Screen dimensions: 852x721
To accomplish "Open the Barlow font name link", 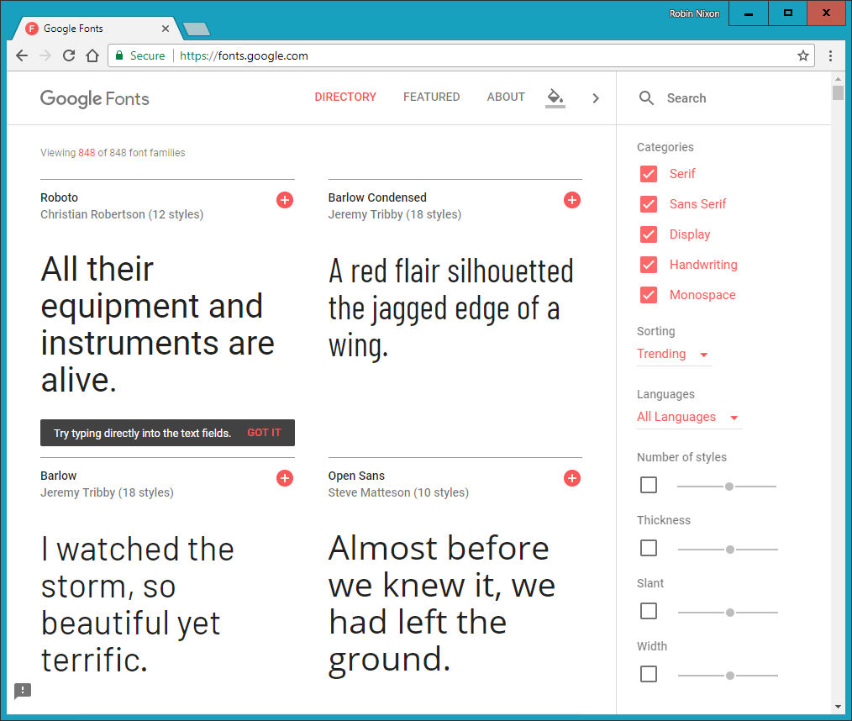I will [x=59, y=476].
